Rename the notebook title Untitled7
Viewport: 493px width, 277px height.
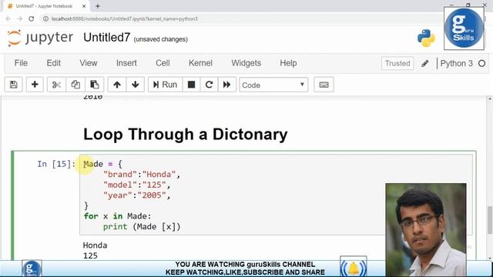106,38
